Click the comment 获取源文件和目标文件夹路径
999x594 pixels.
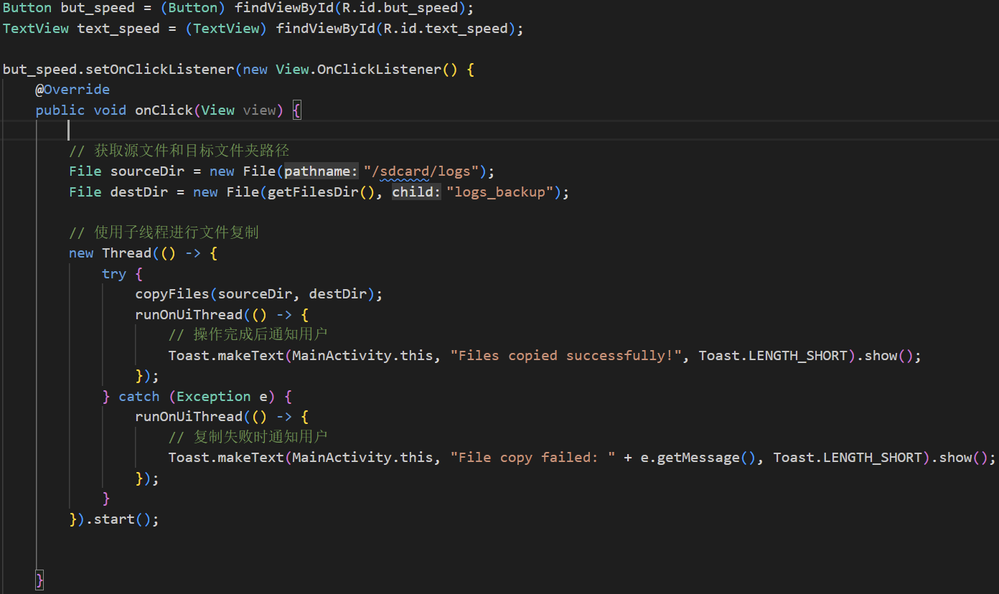click(179, 151)
